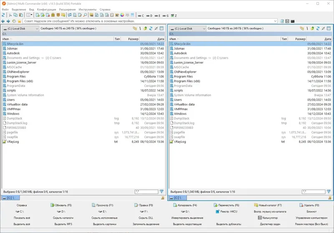The width and height of the screenshot is (334, 233).
Task: Open the Расширения menu
Action: point(67,9)
